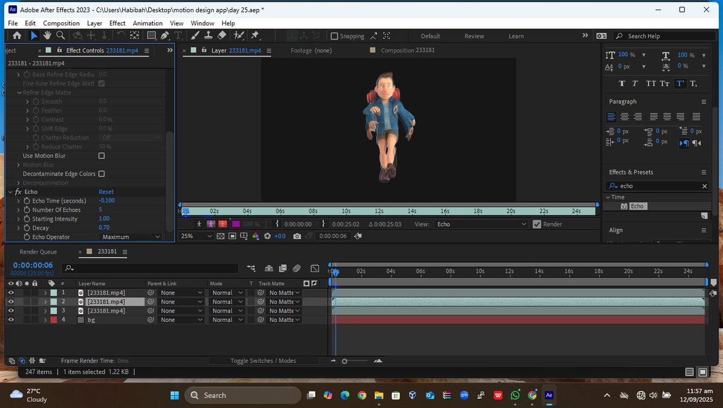Click the Composition Mini-Flowchart icon

251,268
